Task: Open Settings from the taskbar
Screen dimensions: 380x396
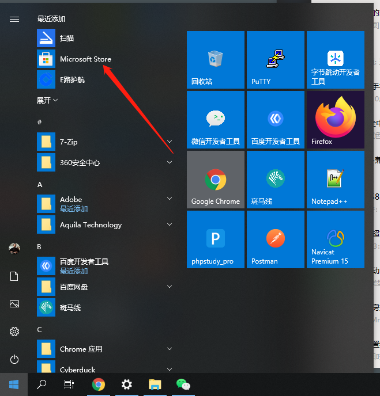Action: pyautogui.click(x=127, y=384)
